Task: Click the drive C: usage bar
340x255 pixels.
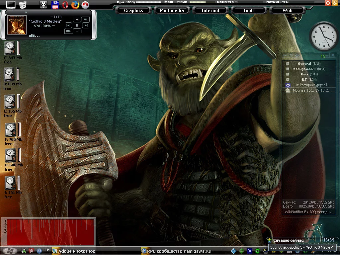Action: pyautogui.click(x=19, y=48)
